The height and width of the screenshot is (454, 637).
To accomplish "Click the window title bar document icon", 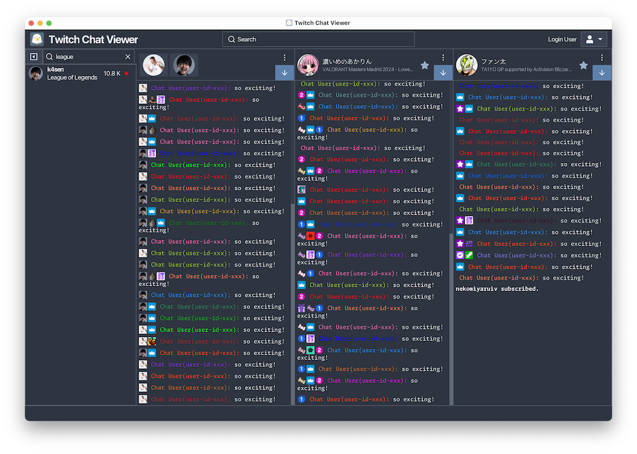I will click(289, 23).
